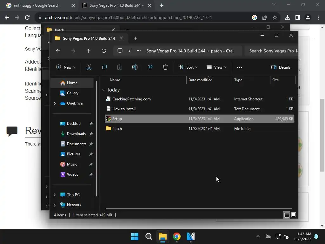Select the How to Install text document
This screenshot has width=325, height=244.
200,109
